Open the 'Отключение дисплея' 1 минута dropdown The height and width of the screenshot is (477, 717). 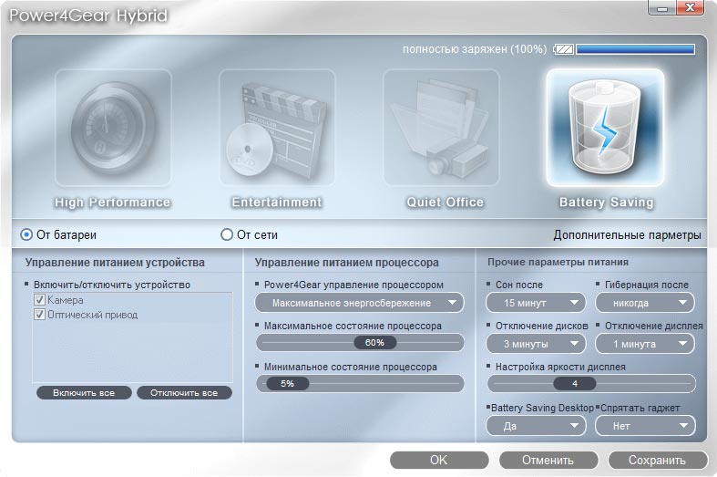(645, 344)
